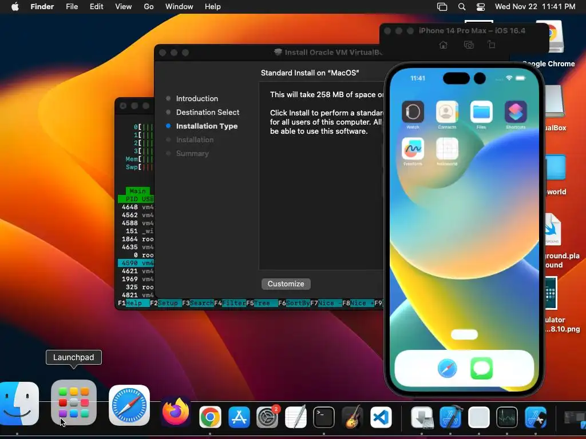Viewport: 586px width, 439px height.
Task: Take a Simulator screenshot with camera icon
Action: pyautogui.click(x=469, y=45)
